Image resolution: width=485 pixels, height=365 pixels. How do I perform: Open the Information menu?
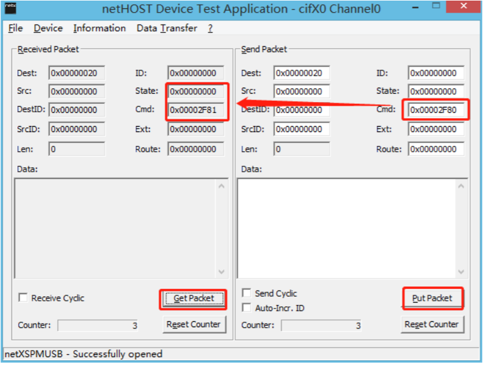point(99,28)
